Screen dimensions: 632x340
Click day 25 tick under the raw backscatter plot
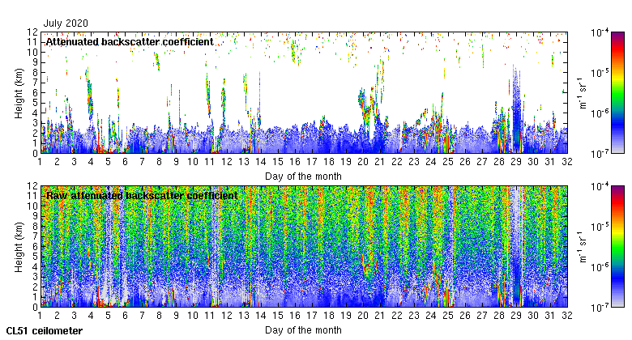click(x=448, y=316)
